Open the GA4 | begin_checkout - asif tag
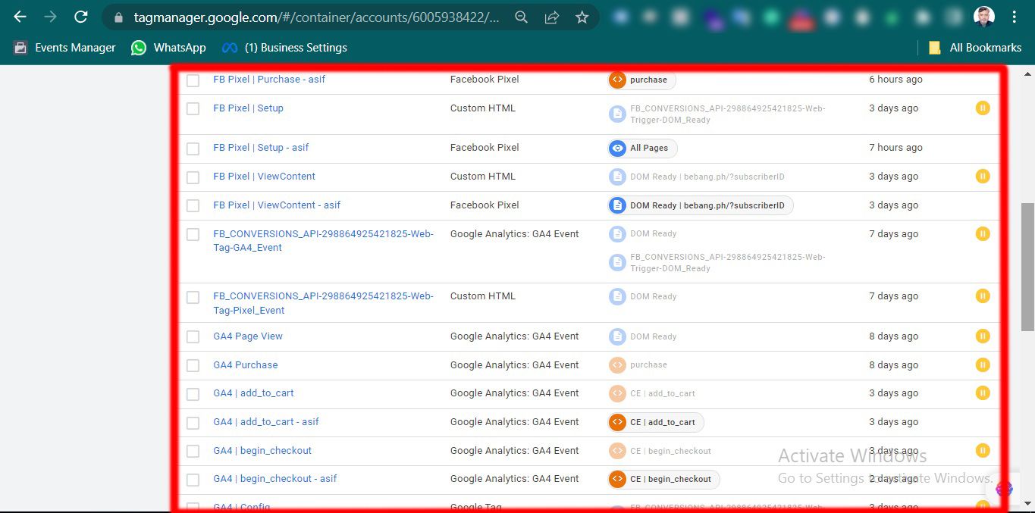The image size is (1035, 513). pyautogui.click(x=275, y=479)
